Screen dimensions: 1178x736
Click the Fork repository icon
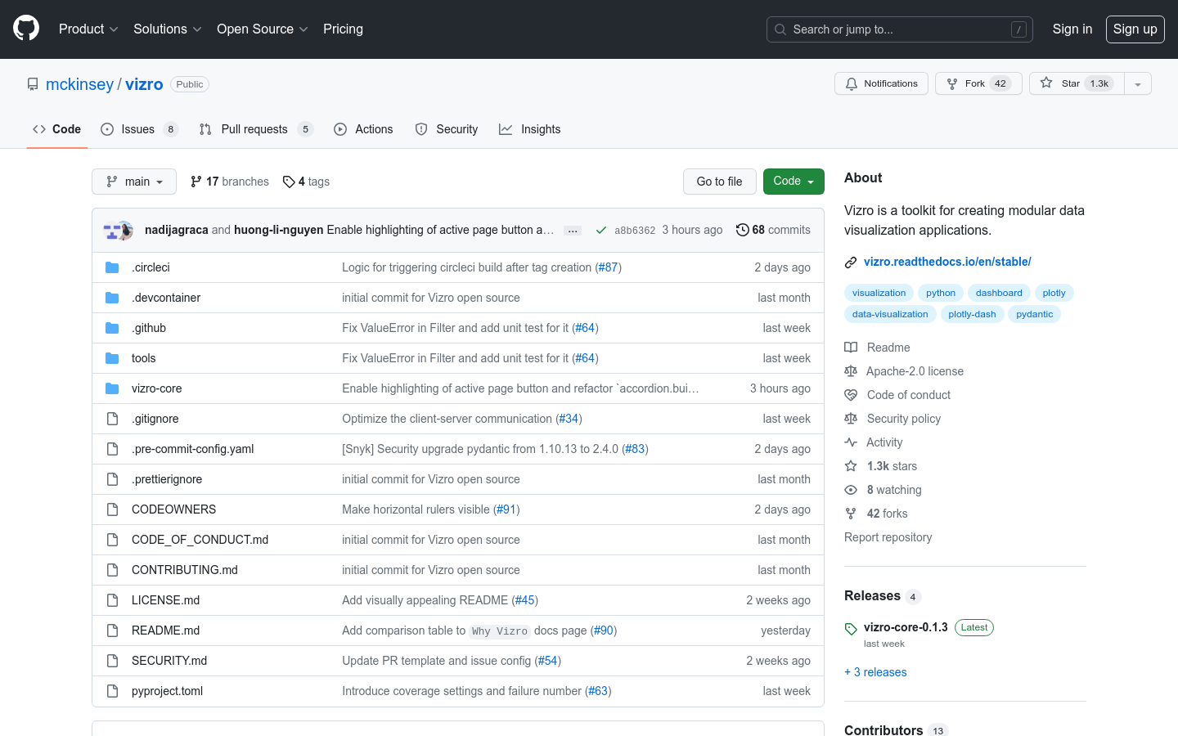pos(952,83)
